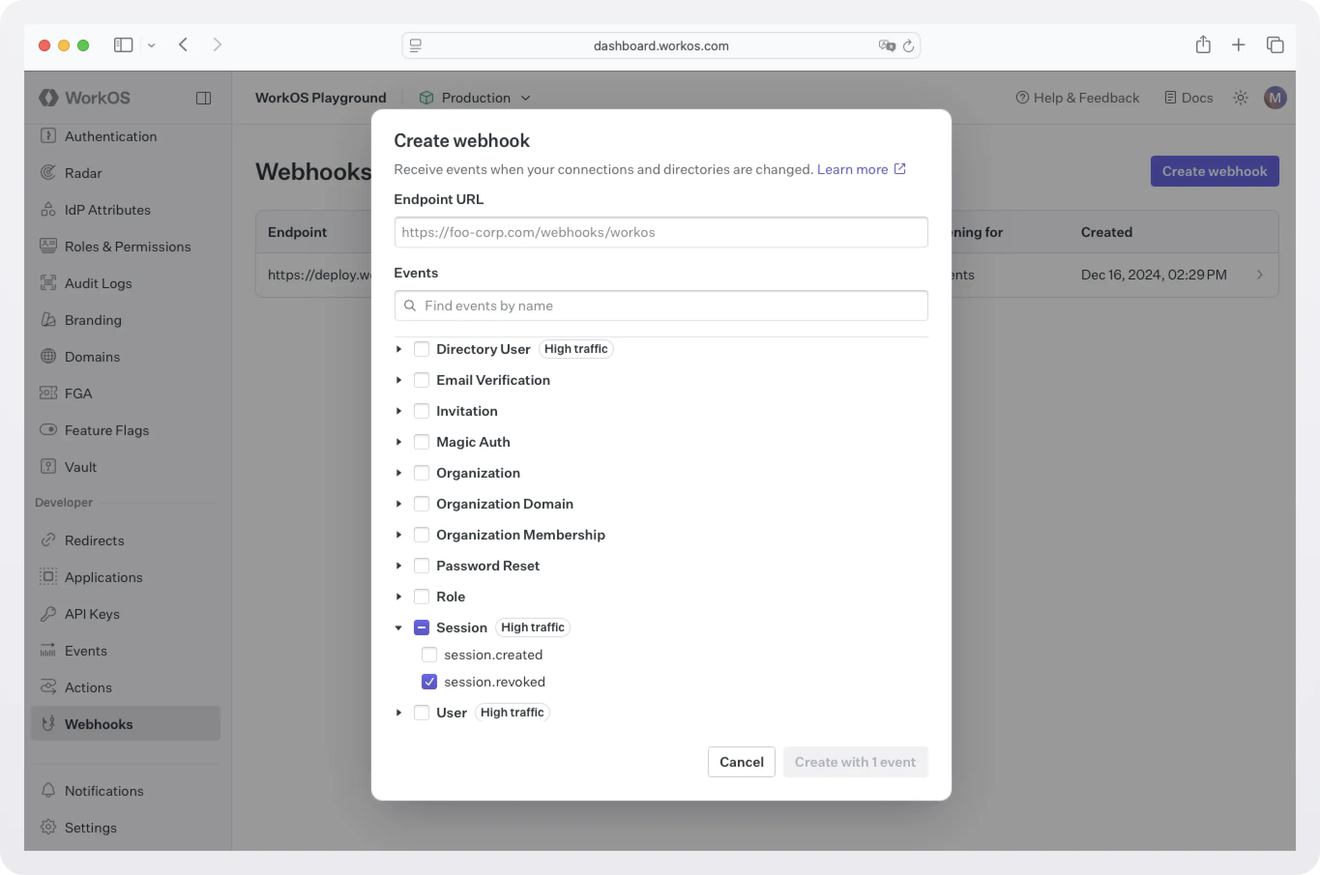Check the session.created checkbox
The height and width of the screenshot is (875, 1320).
(x=429, y=655)
